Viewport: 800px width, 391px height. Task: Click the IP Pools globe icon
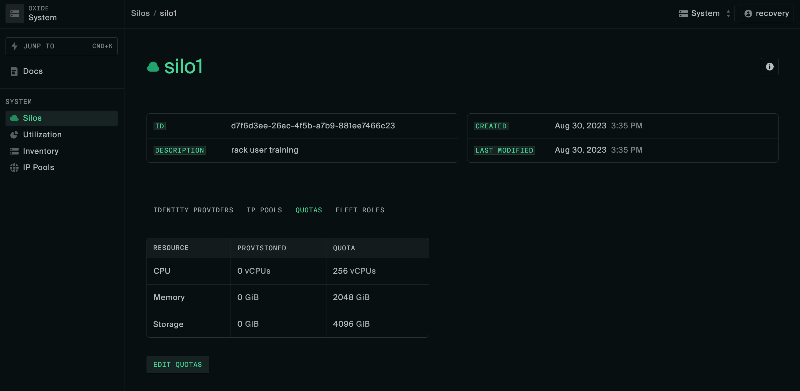[x=14, y=167]
